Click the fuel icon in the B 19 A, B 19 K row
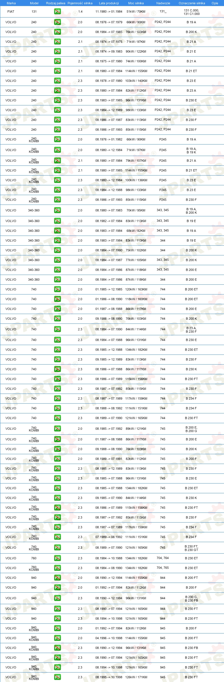Screen dimensions: 224x682 57,150
